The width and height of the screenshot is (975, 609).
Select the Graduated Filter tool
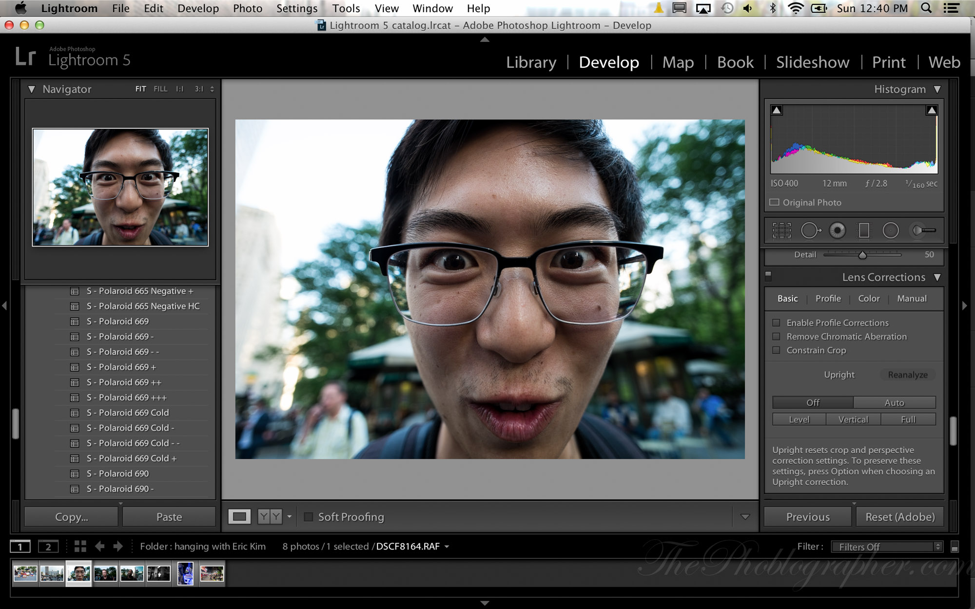[864, 230]
